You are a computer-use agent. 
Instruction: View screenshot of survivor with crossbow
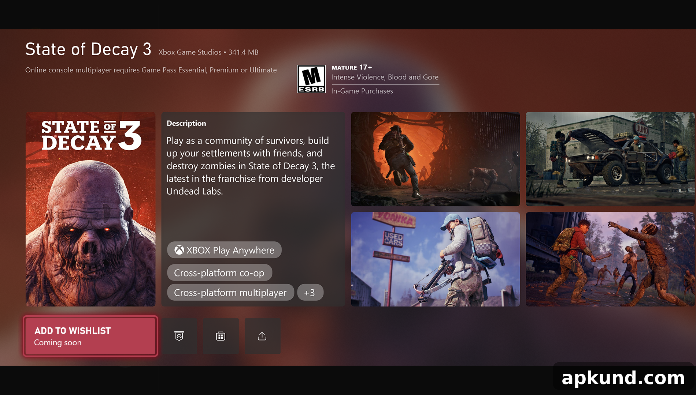(436, 259)
